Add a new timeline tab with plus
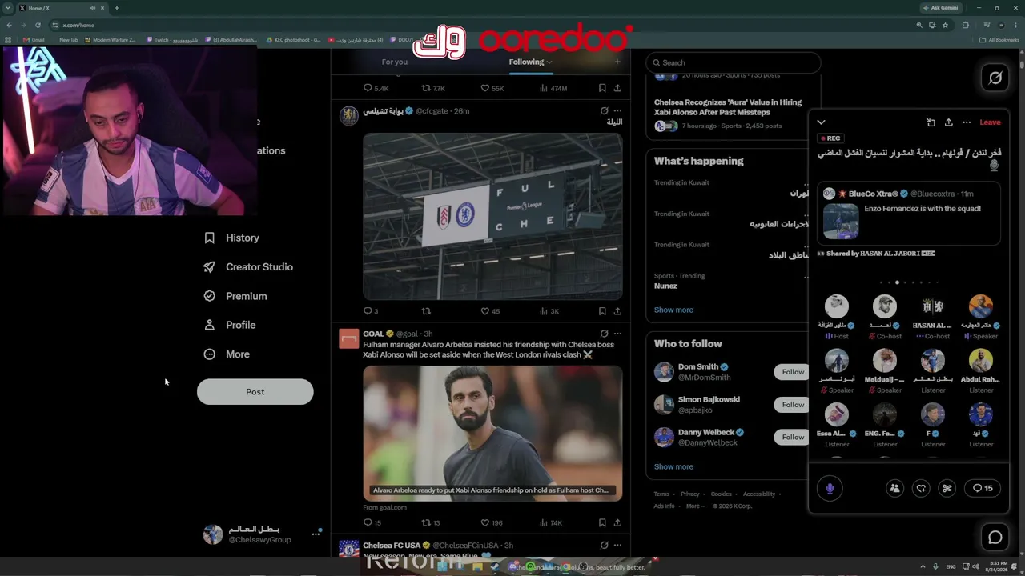The width and height of the screenshot is (1025, 576). pos(617,62)
